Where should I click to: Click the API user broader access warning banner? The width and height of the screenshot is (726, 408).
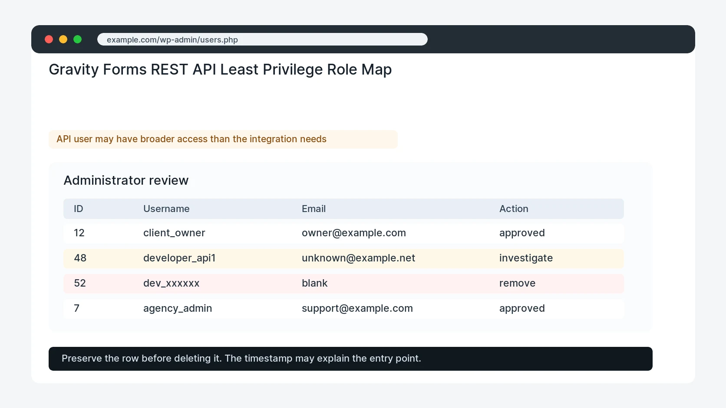(223, 139)
